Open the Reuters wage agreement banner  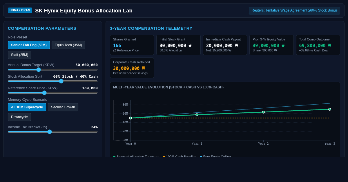point(294,10)
